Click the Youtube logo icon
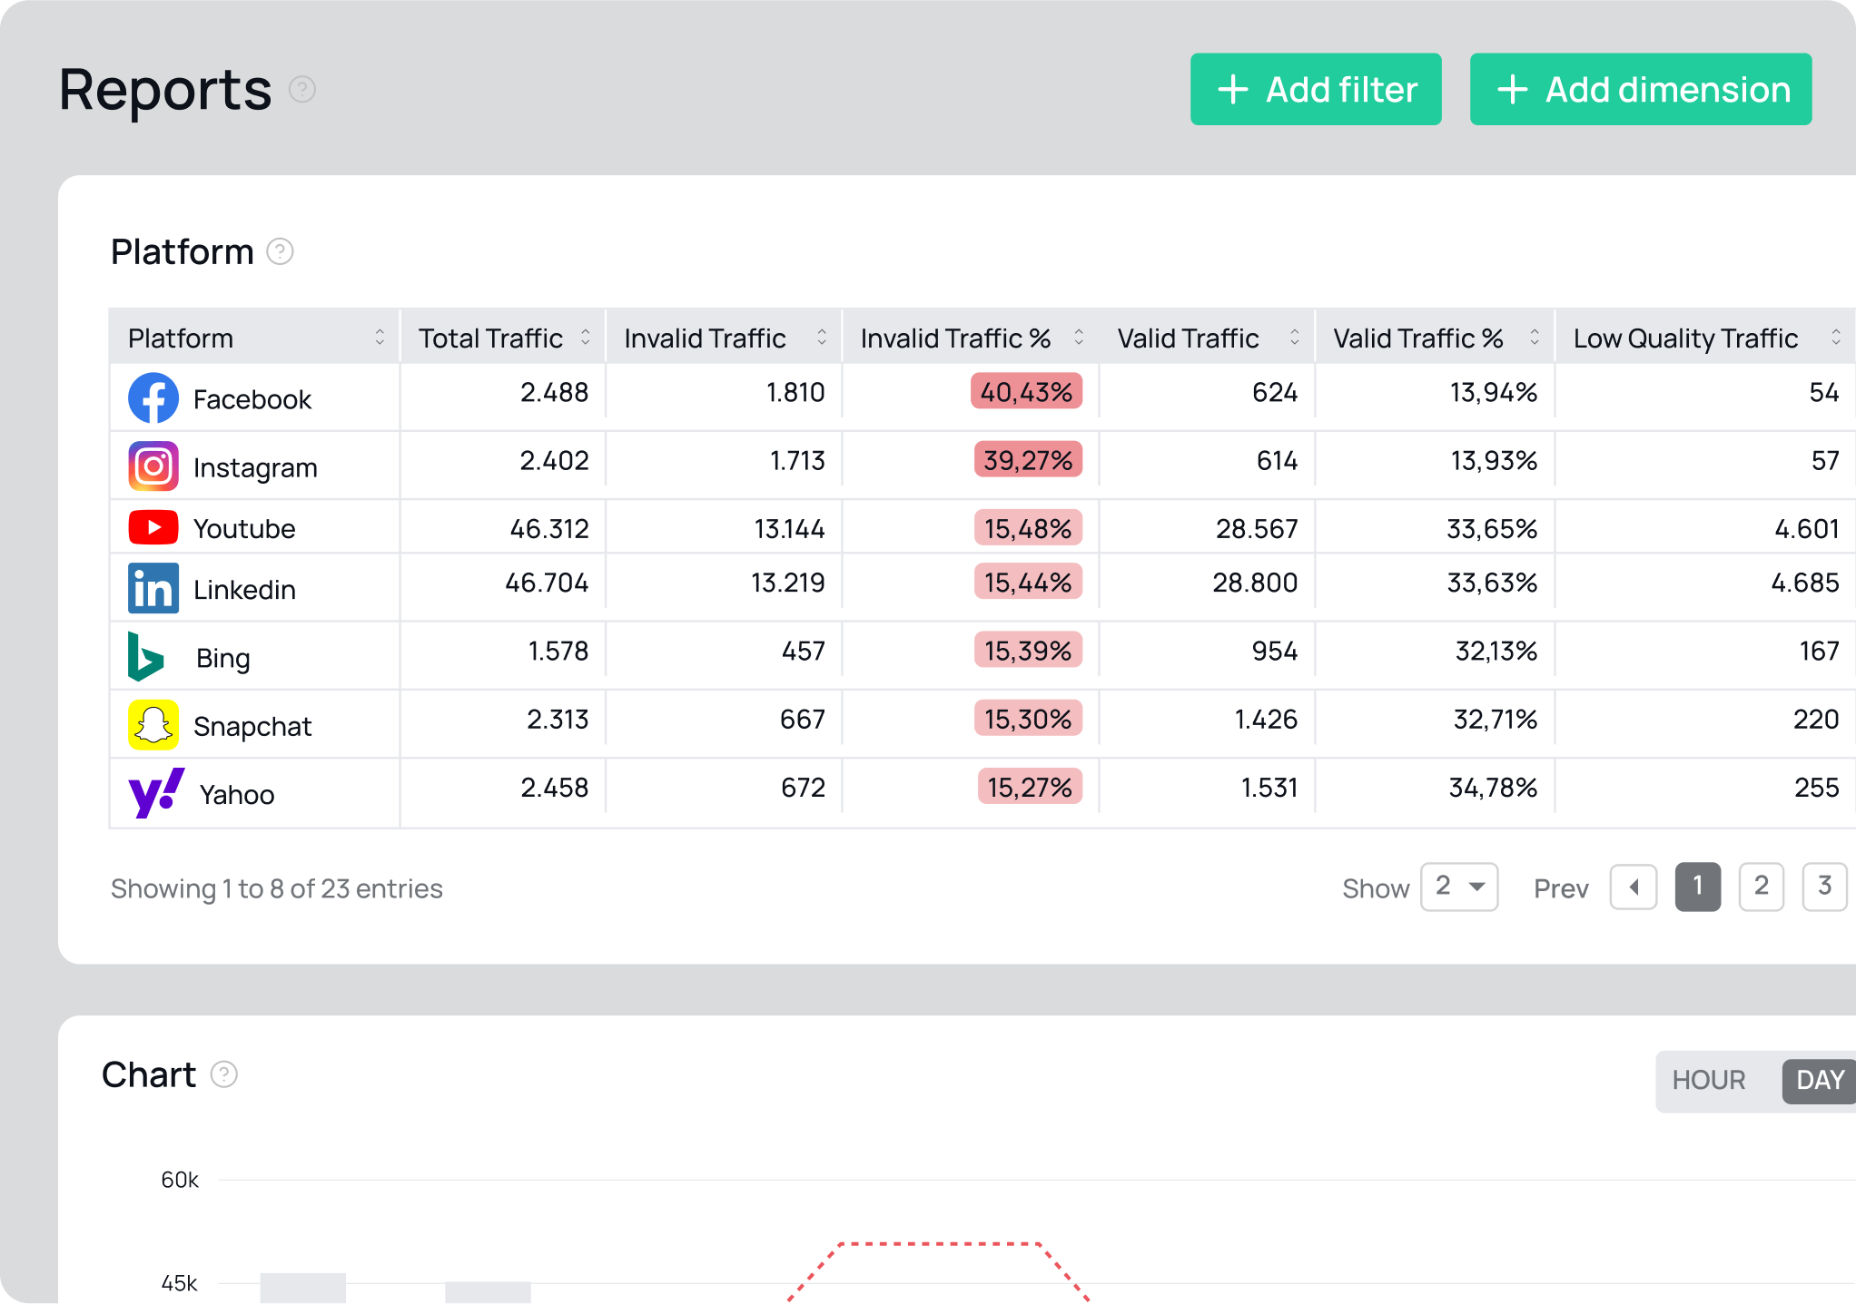The height and width of the screenshot is (1304, 1856). click(x=153, y=527)
